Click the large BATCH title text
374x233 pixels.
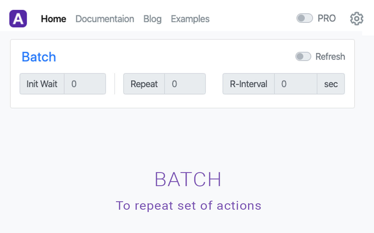tap(188, 179)
